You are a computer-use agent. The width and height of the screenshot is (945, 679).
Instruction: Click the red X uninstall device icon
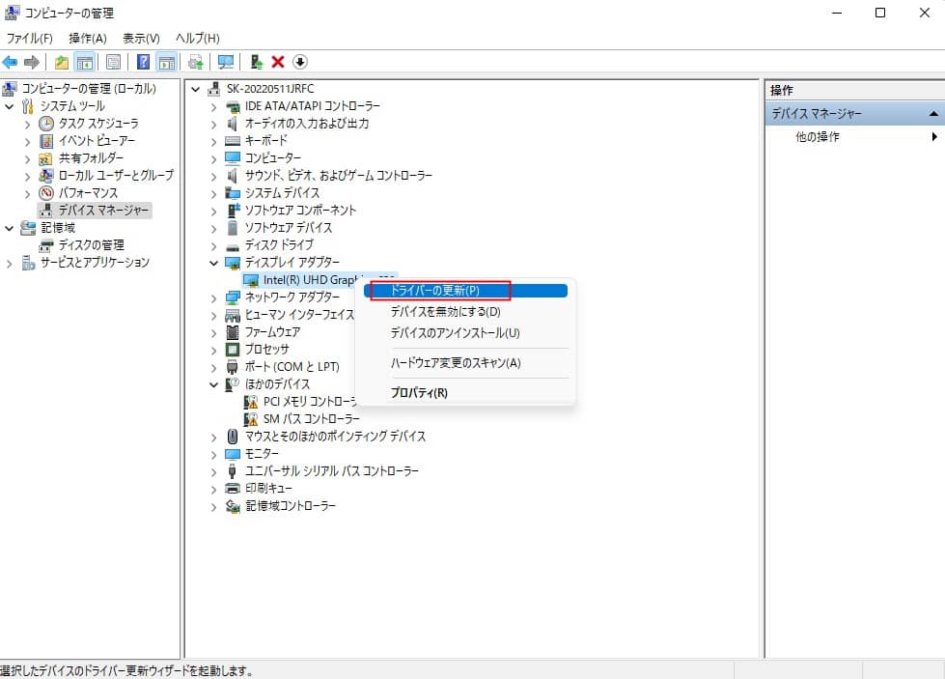tap(278, 62)
